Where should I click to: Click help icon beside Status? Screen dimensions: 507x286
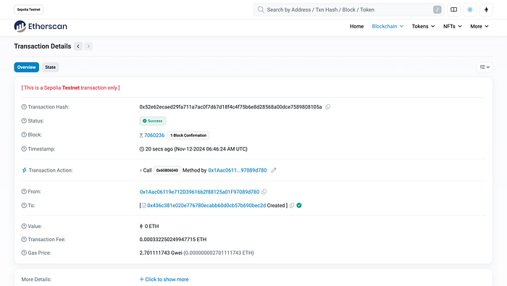24,121
